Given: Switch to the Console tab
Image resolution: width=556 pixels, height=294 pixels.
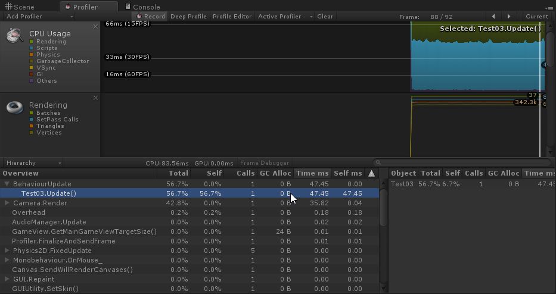Looking at the screenshot, I should 143,7.
